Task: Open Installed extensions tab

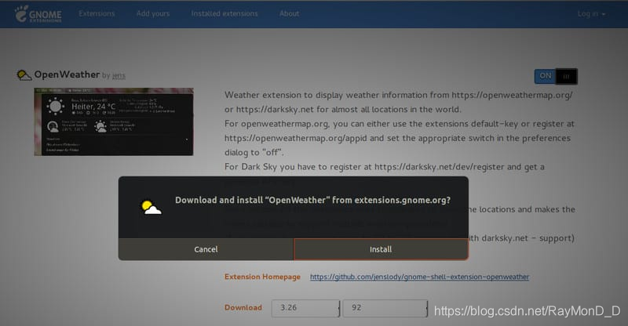Action: [225, 13]
